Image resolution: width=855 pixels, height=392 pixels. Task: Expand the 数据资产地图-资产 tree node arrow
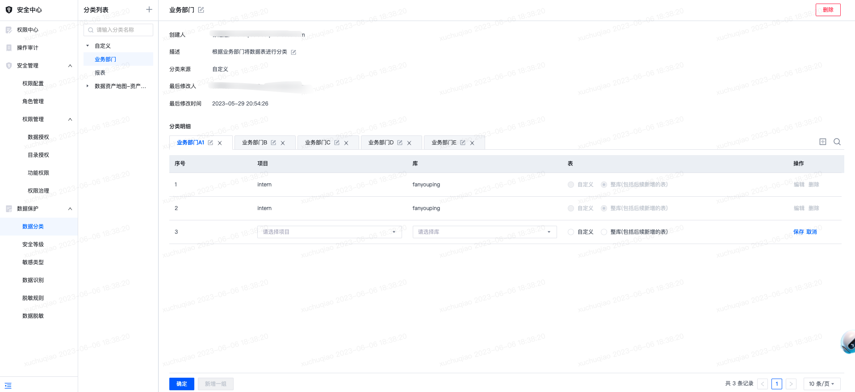88,86
